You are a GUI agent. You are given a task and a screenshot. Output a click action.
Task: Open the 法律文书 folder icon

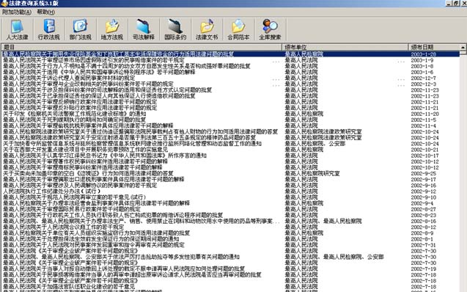[207, 29]
